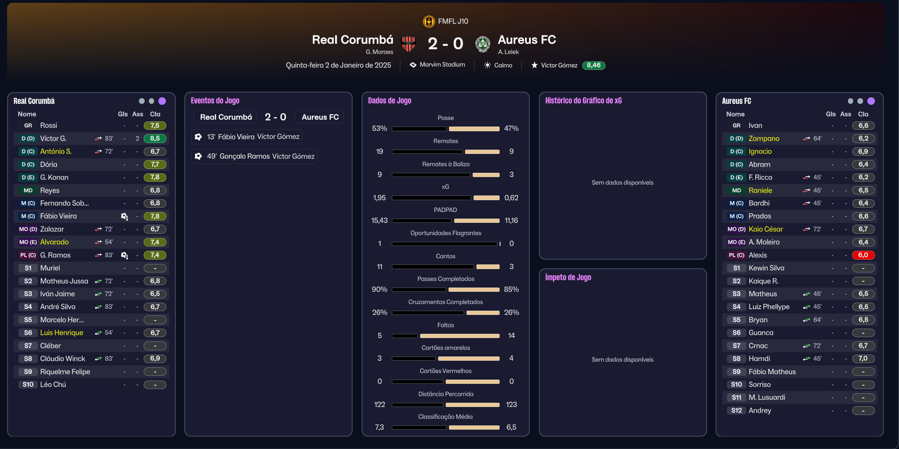Click the Real Corumbá club crest

click(408, 44)
